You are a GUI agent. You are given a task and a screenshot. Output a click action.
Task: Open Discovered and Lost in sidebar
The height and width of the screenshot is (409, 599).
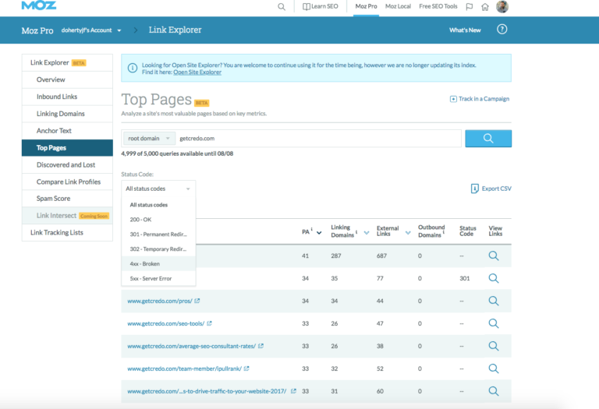click(x=67, y=165)
